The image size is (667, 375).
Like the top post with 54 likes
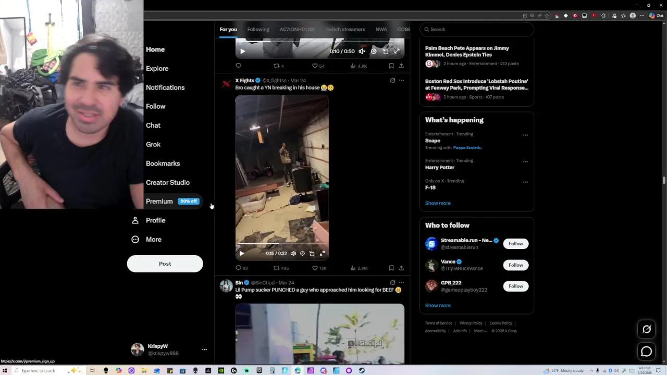pyautogui.click(x=318, y=66)
